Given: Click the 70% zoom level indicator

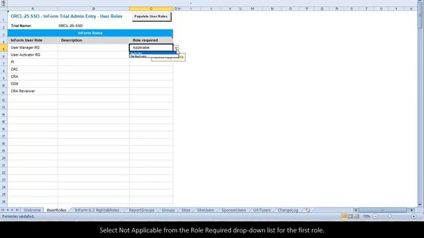Looking at the screenshot, I should [366, 216].
